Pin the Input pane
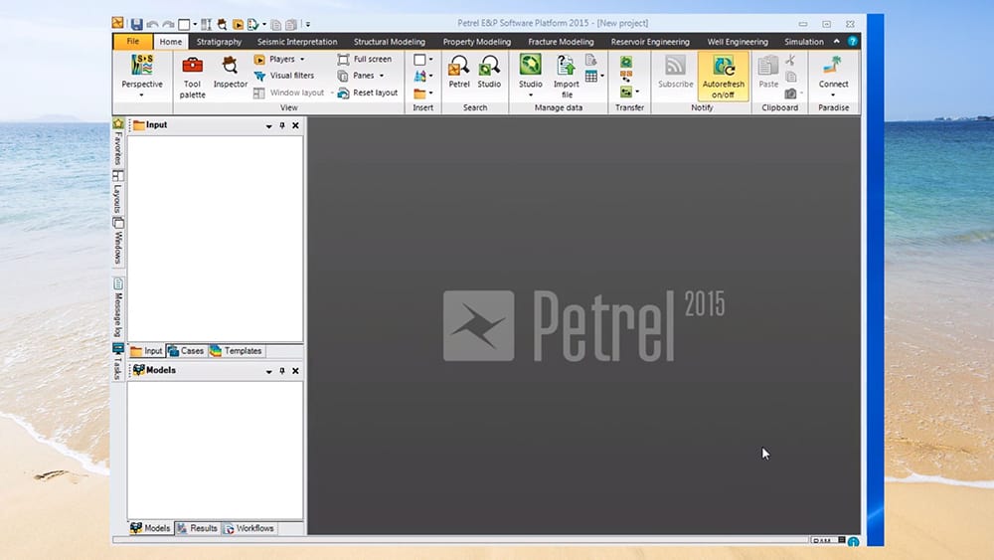The width and height of the screenshot is (994, 560). (282, 125)
